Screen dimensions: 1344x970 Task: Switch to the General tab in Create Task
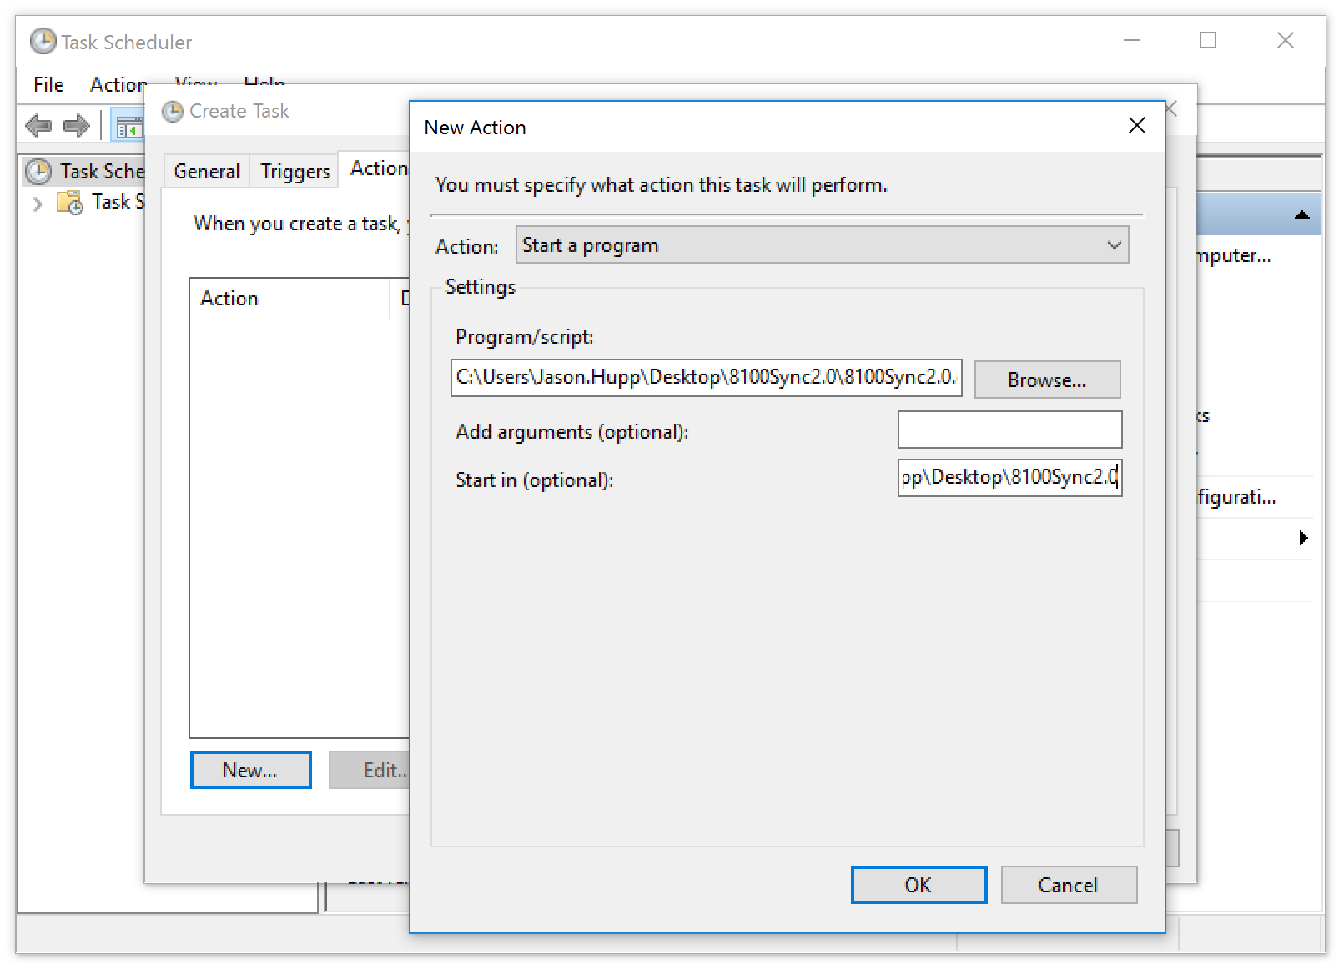pyautogui.click(x=206, y=171)
